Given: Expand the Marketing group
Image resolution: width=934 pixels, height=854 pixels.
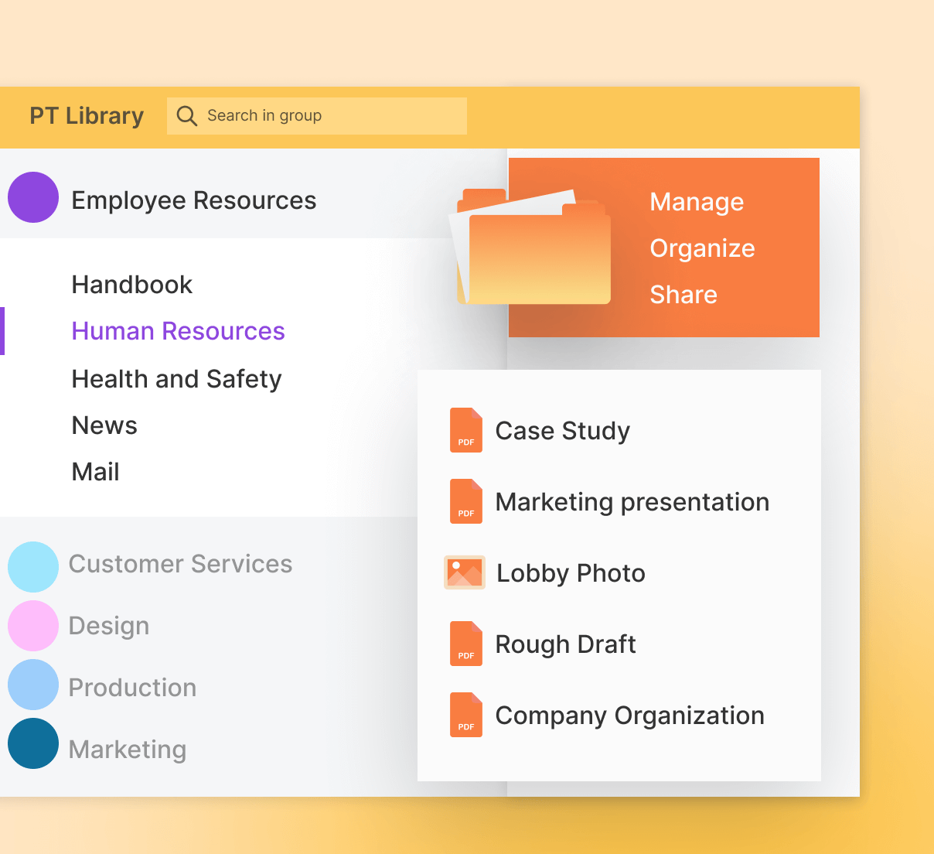Looking at the screenshot, I should tap(128, 748).
